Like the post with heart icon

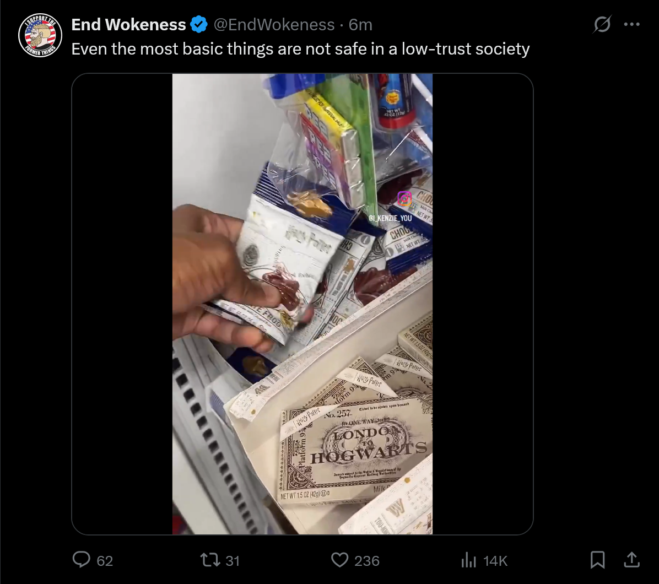(x=339, y=560)
